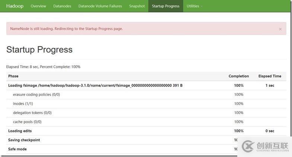Open the Overview tab

[38, 6]
